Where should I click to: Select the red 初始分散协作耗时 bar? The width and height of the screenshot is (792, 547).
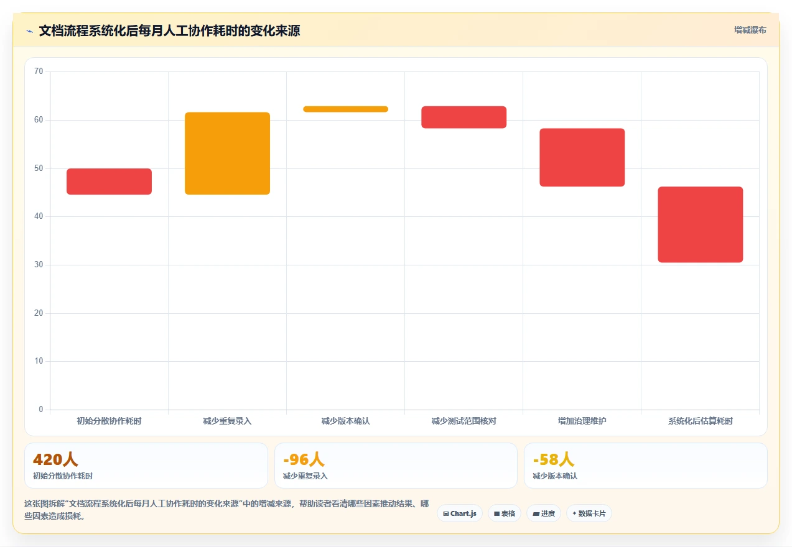click(x=109, y=182)
